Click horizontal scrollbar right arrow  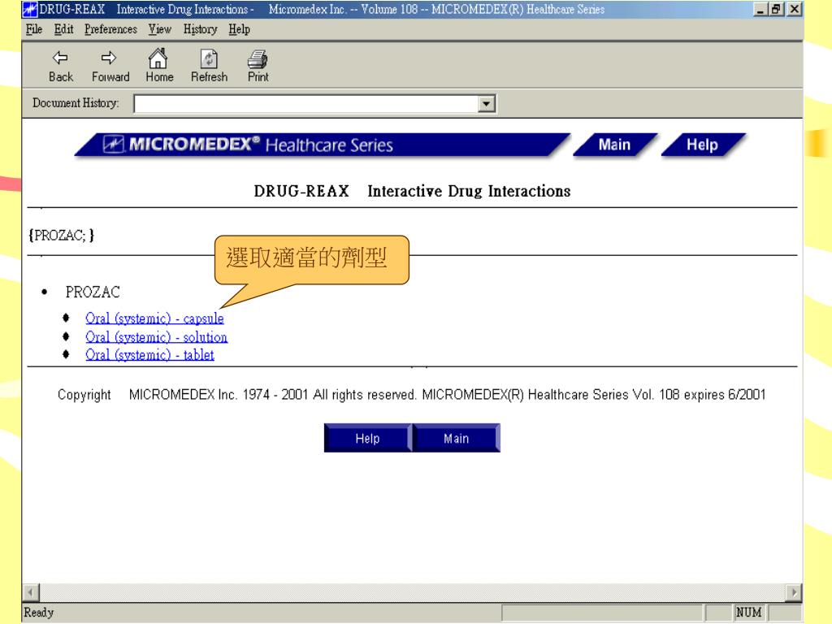[793, 592]
